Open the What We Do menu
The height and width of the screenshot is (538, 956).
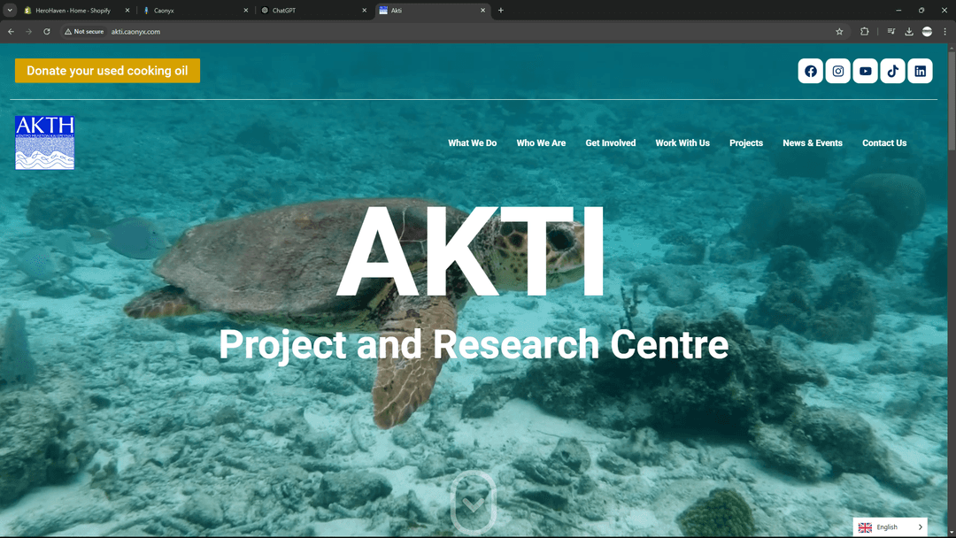tap(472, 143)
